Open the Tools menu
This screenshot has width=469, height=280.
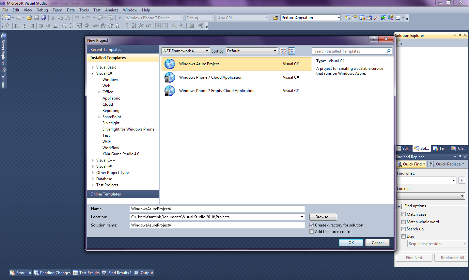click(84, 10)
